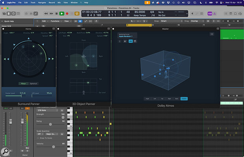The width and height of the screenshot is (244, 157).
Task: Select the Back view in Dolby Atmos
Action: point(177,99)
